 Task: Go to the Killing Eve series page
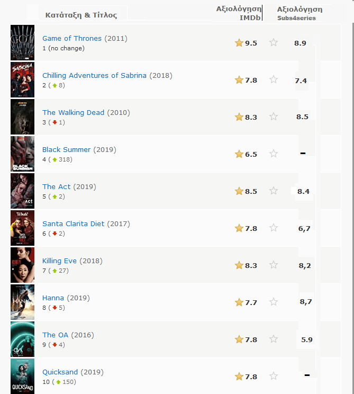[x=59, y=261]
